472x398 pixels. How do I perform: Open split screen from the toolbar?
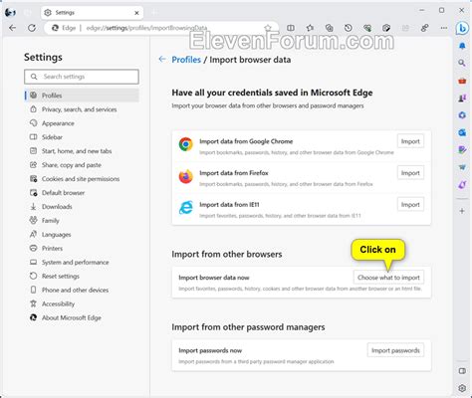(x=291, y=28)
